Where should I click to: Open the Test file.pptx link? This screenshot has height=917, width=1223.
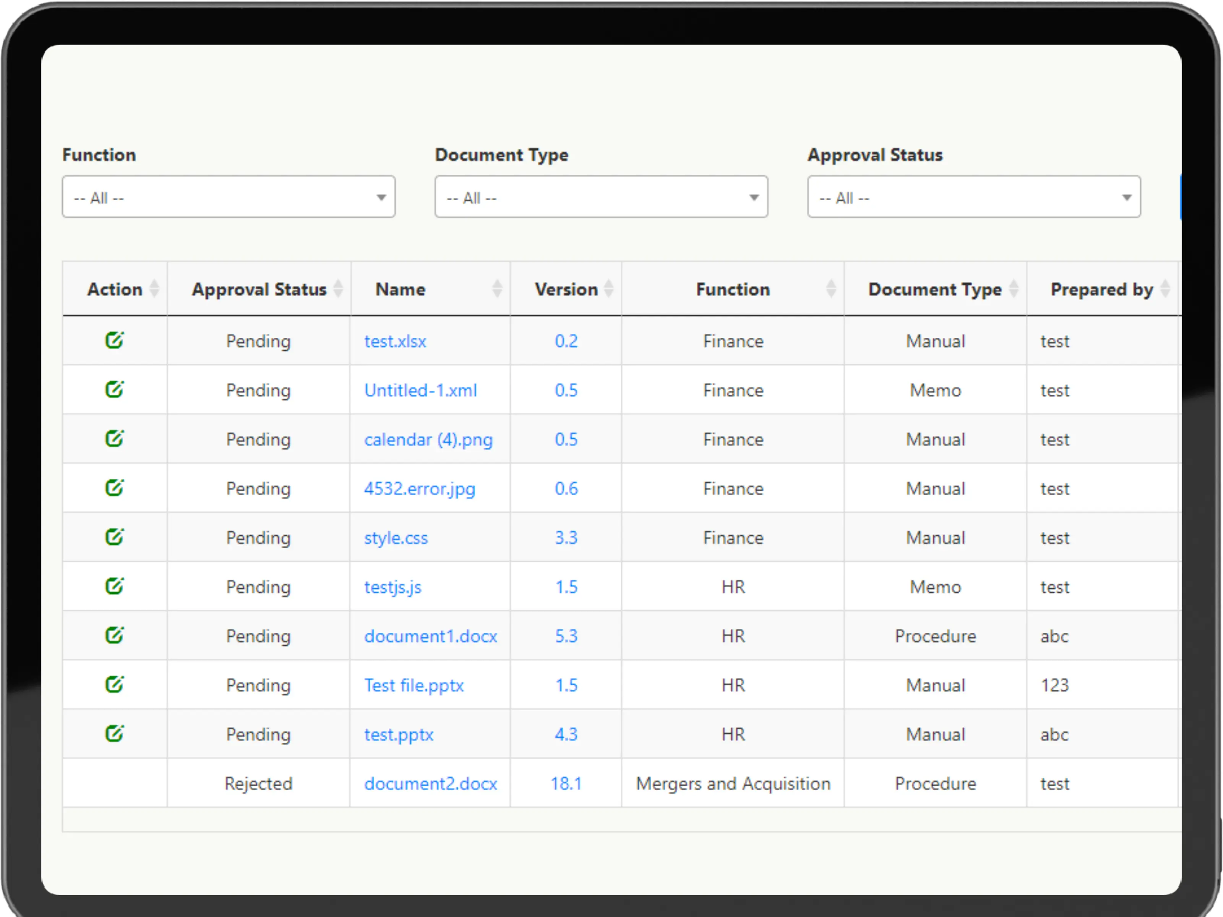414,685
